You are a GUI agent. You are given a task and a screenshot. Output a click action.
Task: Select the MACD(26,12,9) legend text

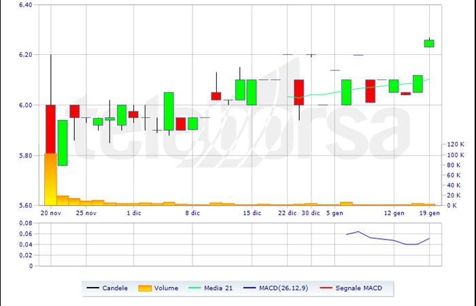coord(282,288)
